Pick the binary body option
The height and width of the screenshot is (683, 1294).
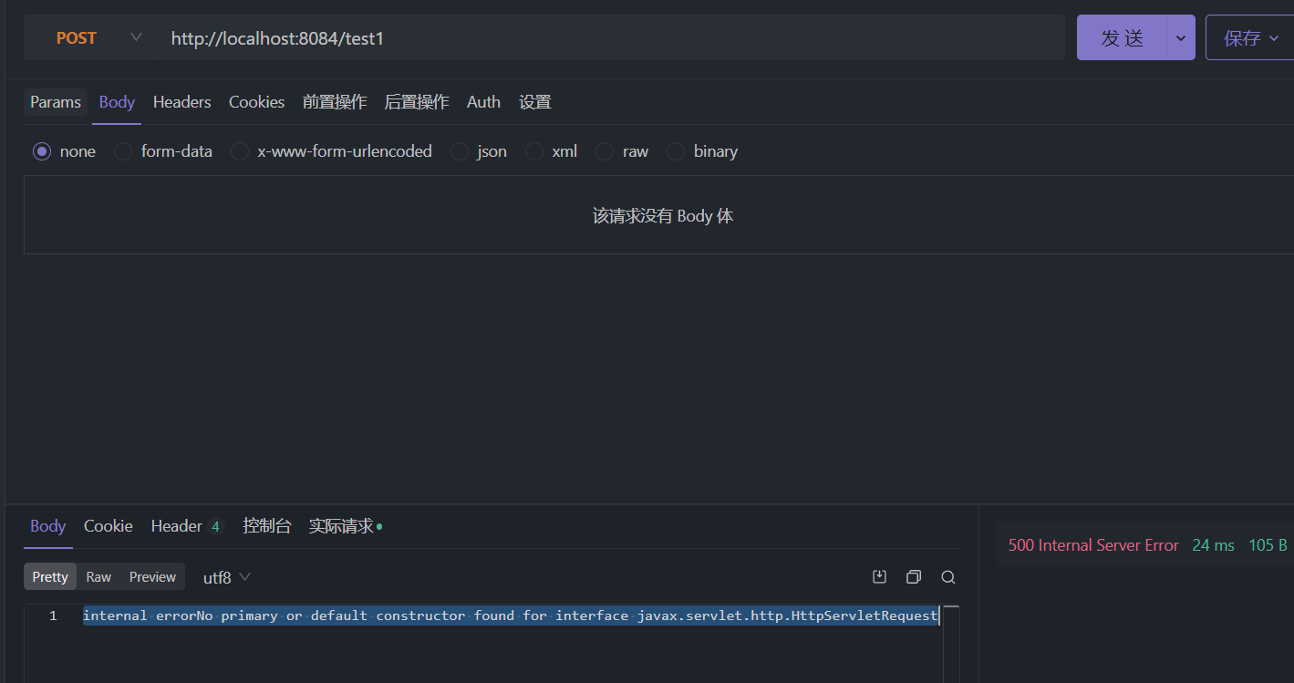click(x=675, y=151)
